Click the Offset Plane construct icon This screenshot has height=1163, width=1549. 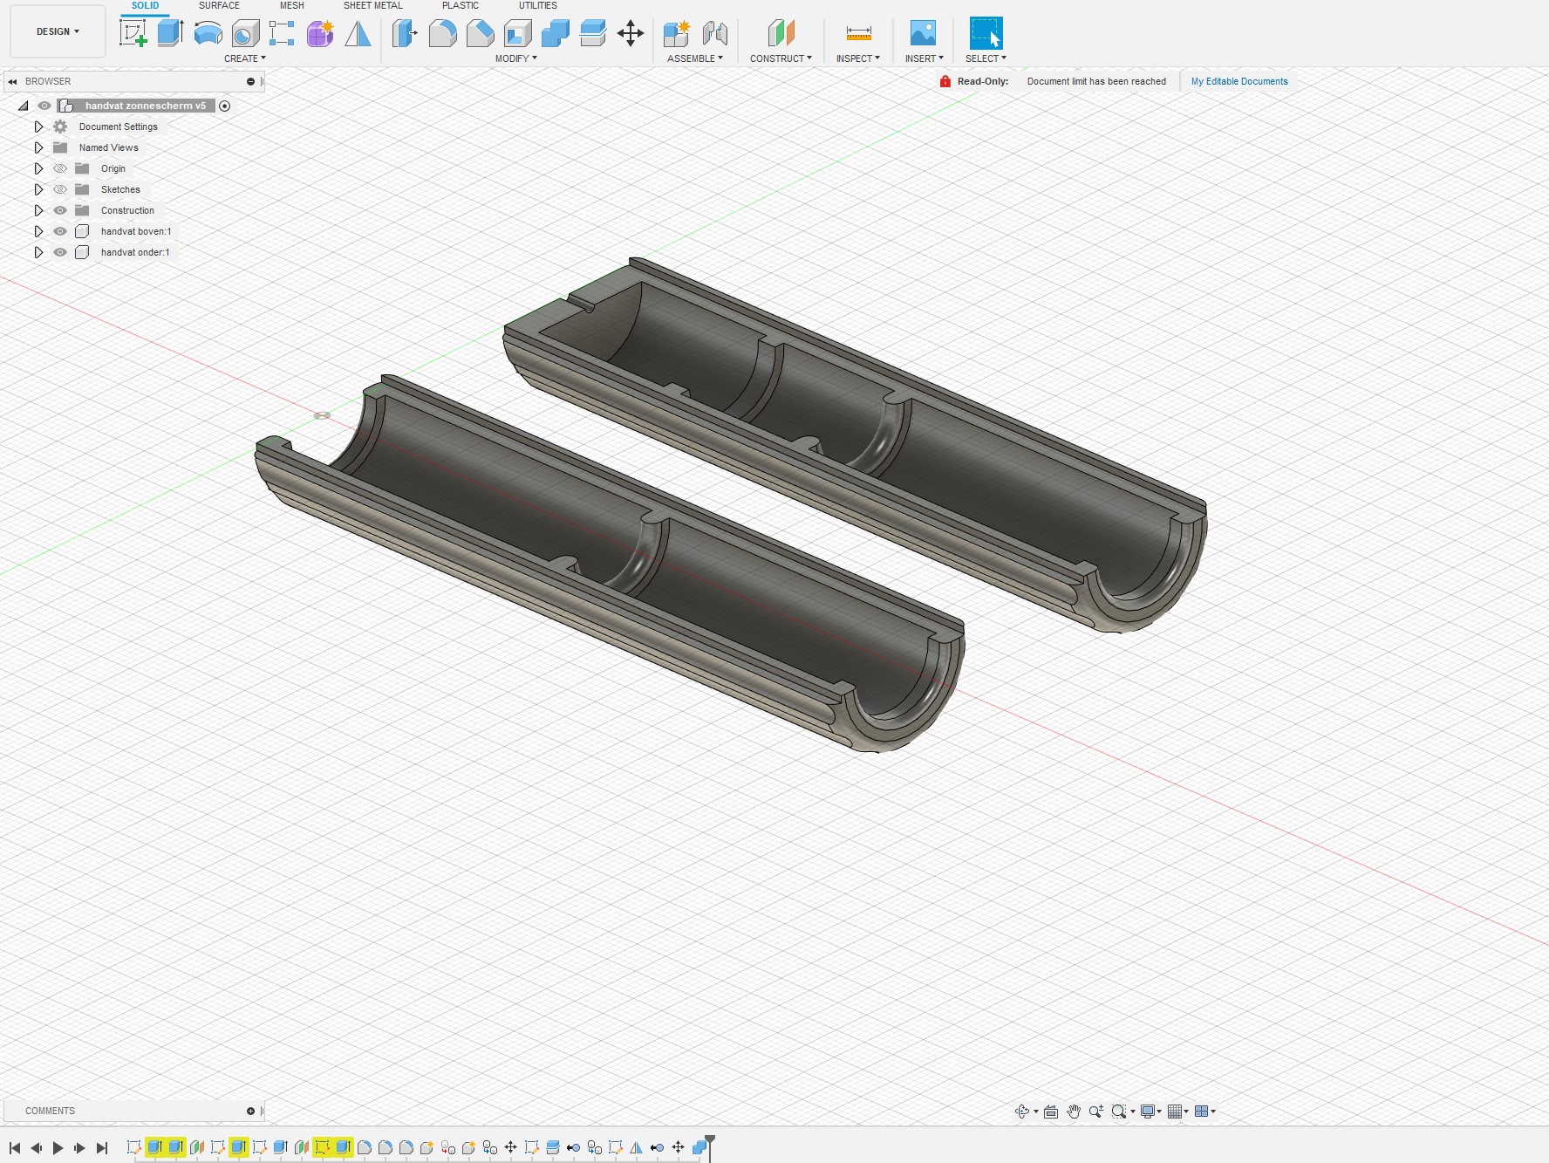point(781,34)
